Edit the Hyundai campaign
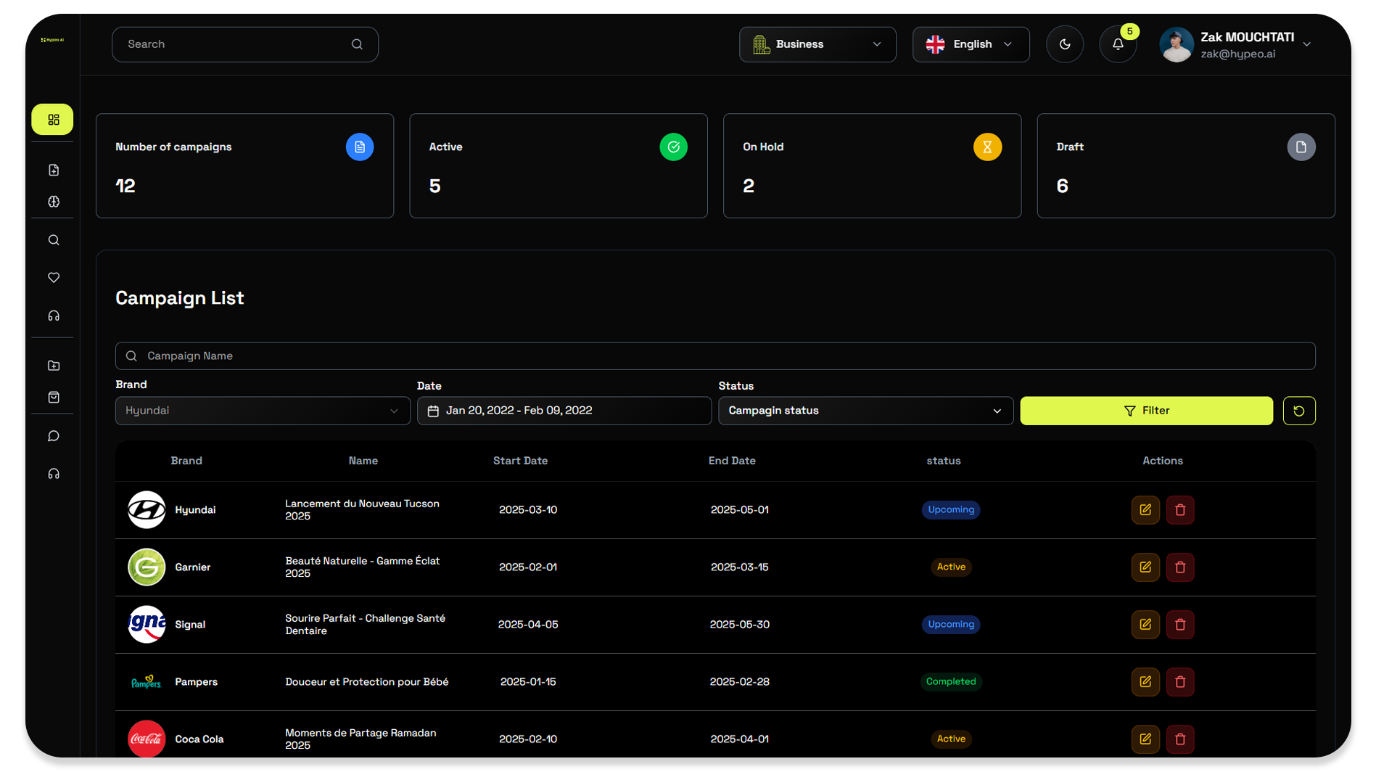This screenshot has width=1376, height=772. [x=1145, y=510]
